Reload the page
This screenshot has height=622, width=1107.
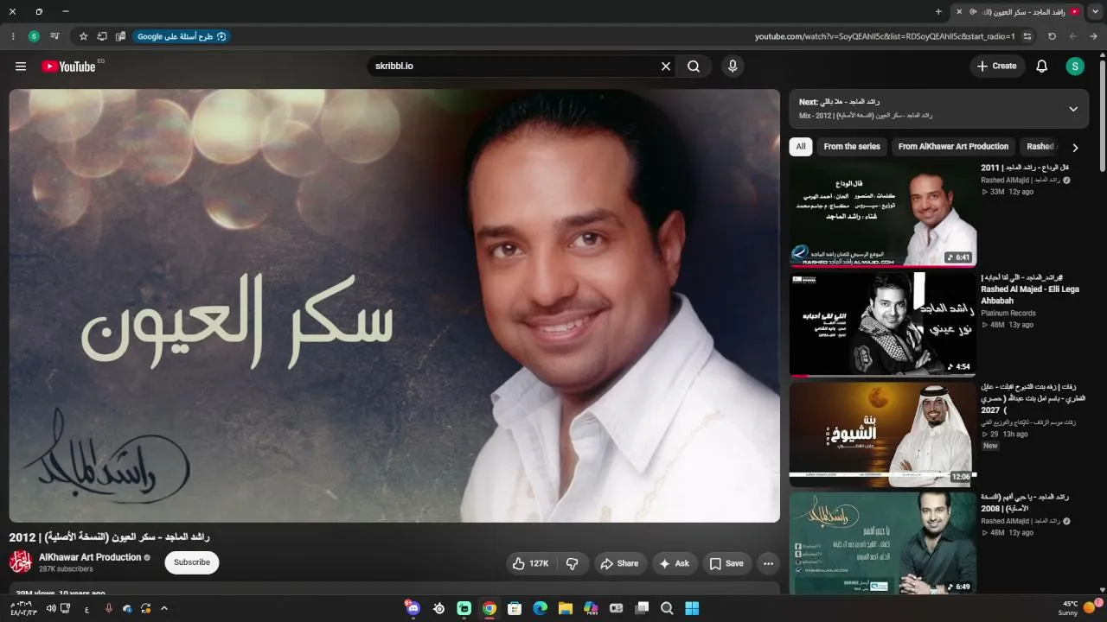click(x=1052, y=36)
